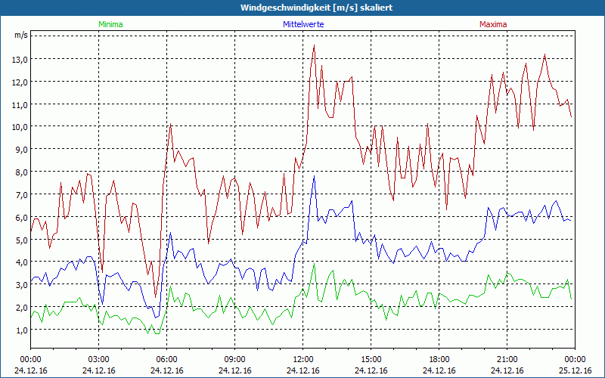Click the blue Mittelwerte peak just after 12:00

(x=314, y=176)
